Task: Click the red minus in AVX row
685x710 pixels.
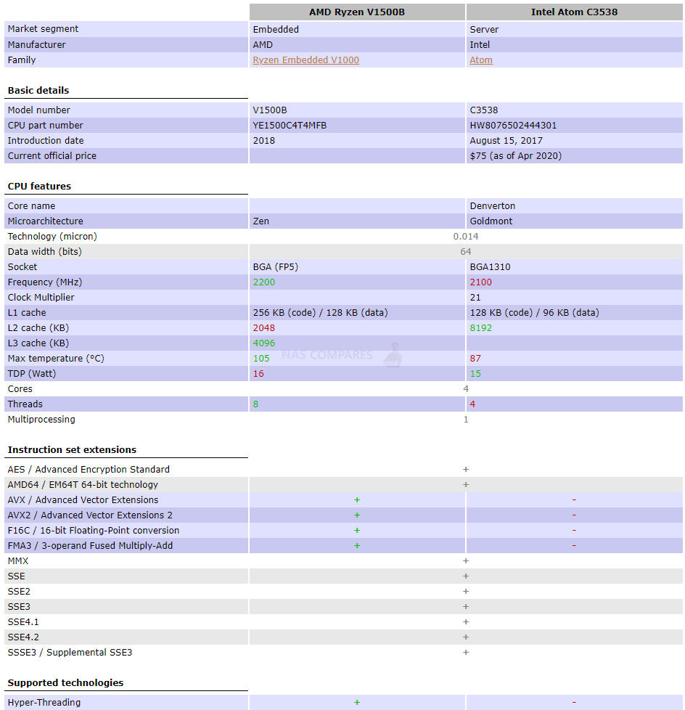Action: coord(574,500)
